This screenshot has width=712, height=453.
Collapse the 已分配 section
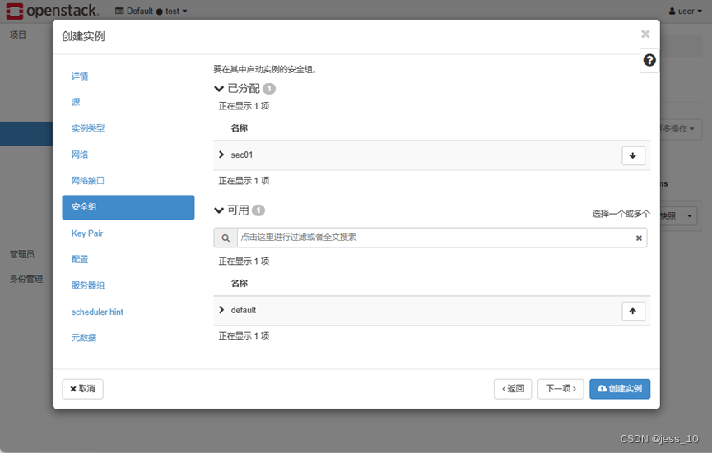point(219,89)
